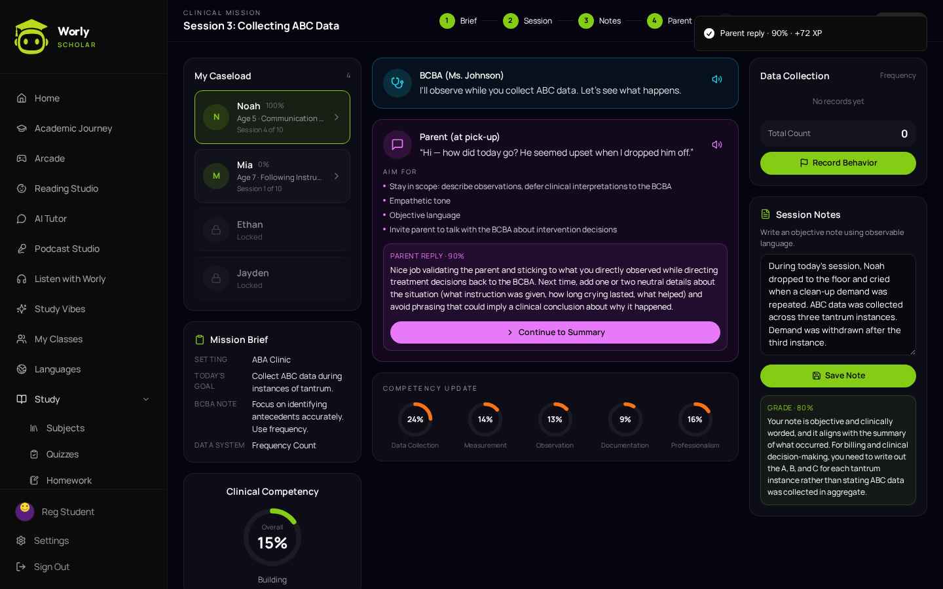Click the Reading Studio icon
The width and height of the screenshot is (943, 589).
point(22,188)
